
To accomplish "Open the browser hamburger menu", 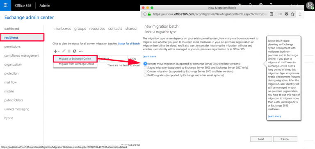I will point(300,14).
